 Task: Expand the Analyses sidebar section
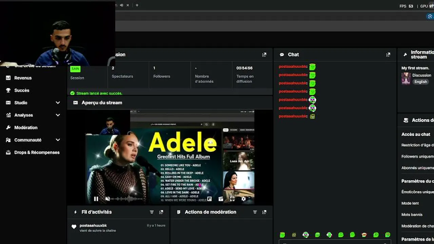pyautogui.click(x=58, y=115)
